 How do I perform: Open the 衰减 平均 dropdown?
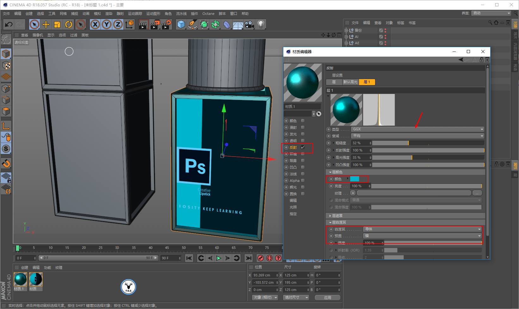tap(417, 136)
